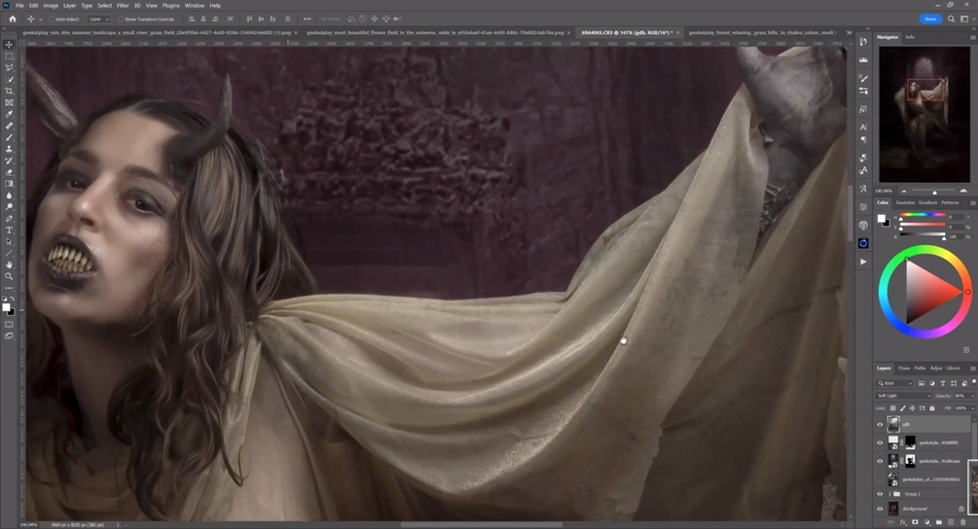Viewport: 978px width, 529px height.
Task: Open the Auto-Select Layer dropdown
Action: tap(98, 19)
